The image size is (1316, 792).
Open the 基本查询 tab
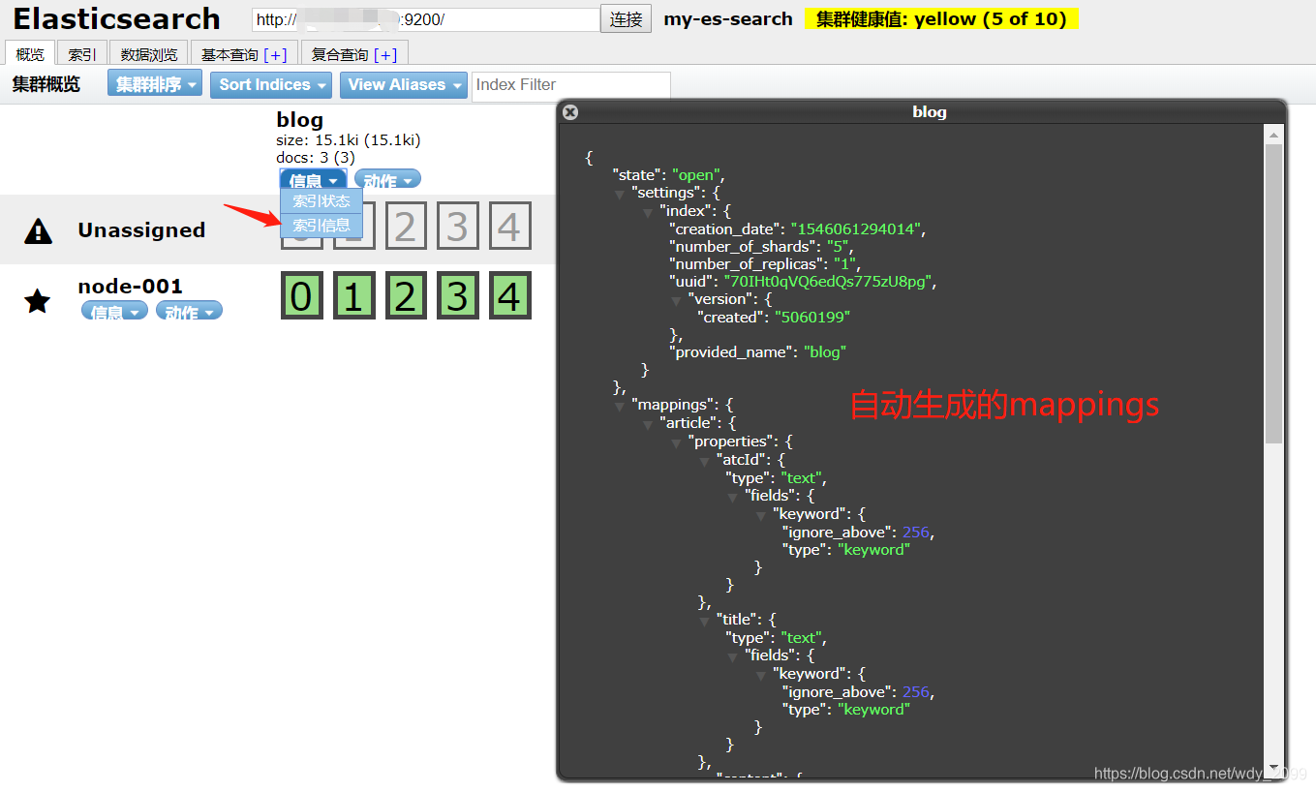pos(244,54)
